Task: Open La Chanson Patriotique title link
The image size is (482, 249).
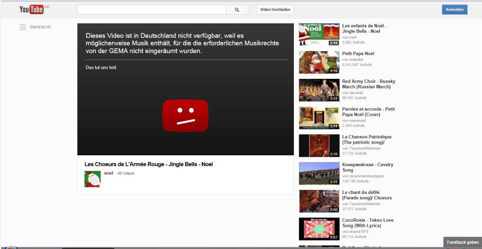Action: click(x=367, y=140)
